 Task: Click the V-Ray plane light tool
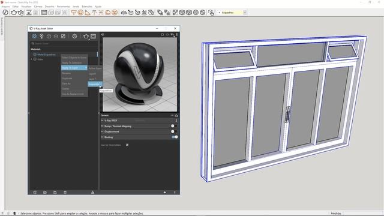pyautogui.click(x=73, y=12)
